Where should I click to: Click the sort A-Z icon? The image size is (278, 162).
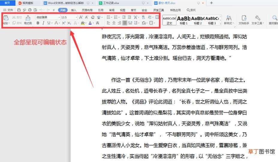143,17
